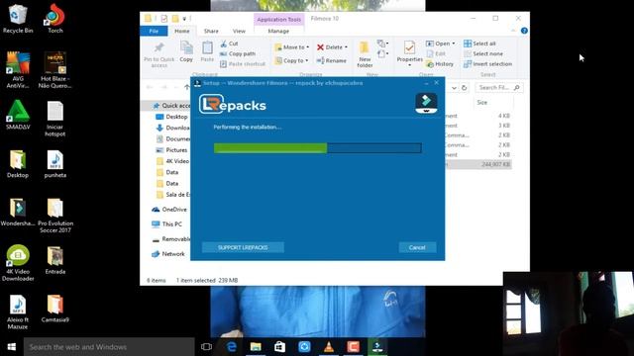Image resolution: width=634 pixels, height=356 pixels.
Task: Expand the Delete dropdown arrow
Action: pos(346,47)
